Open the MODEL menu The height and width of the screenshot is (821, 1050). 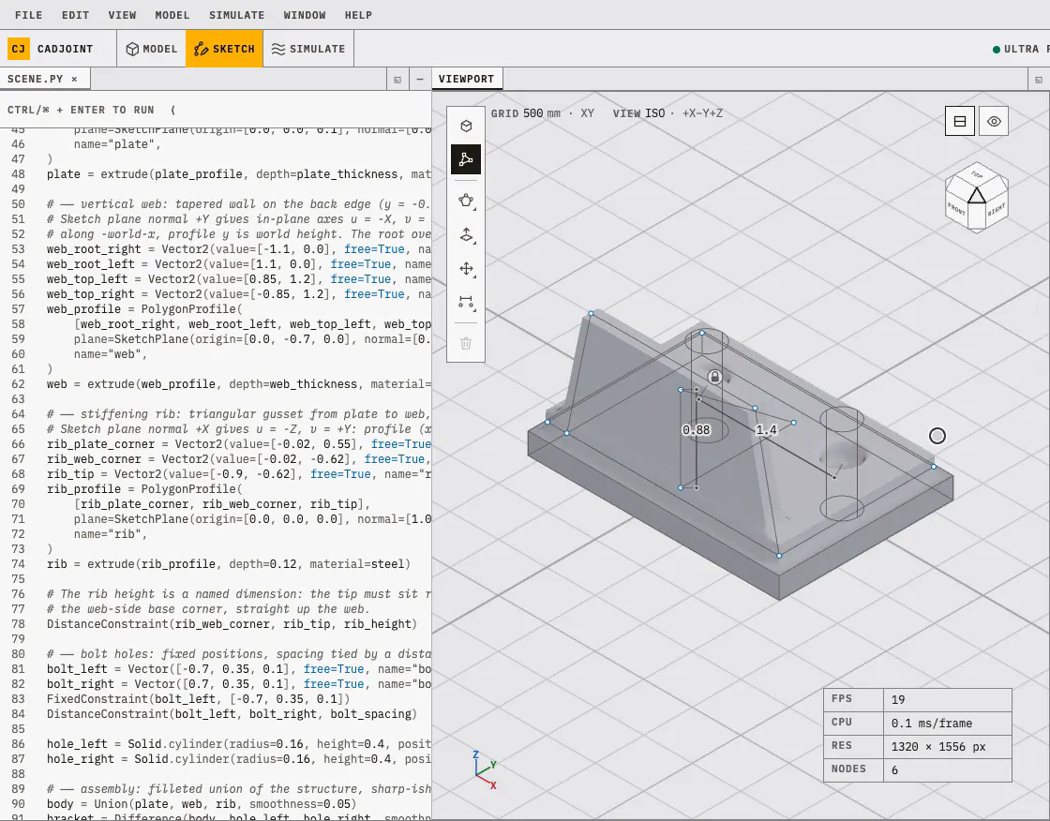172,15
